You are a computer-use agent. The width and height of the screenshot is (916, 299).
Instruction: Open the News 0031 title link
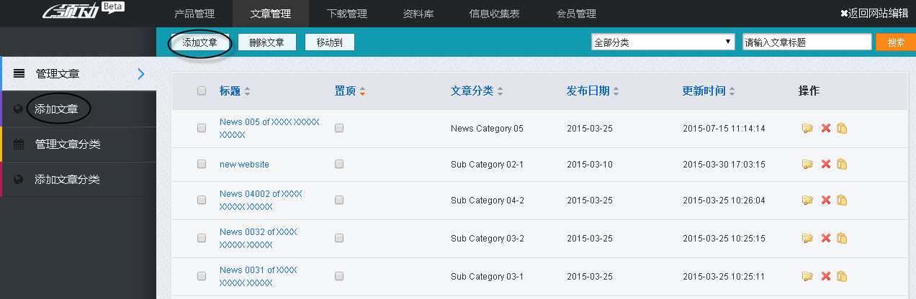coord(259,276)
